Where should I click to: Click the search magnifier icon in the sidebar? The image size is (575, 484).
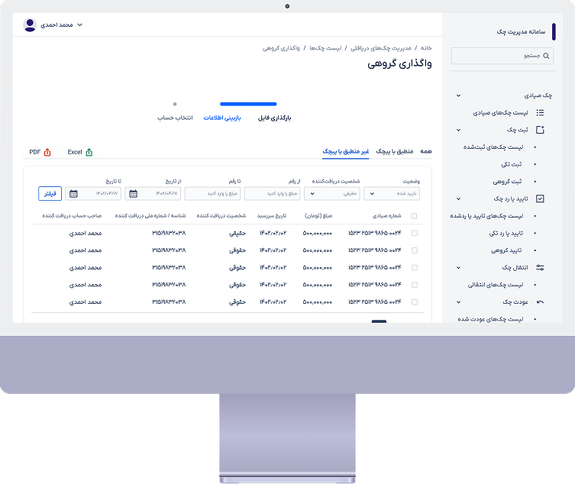tap(546, 56)
